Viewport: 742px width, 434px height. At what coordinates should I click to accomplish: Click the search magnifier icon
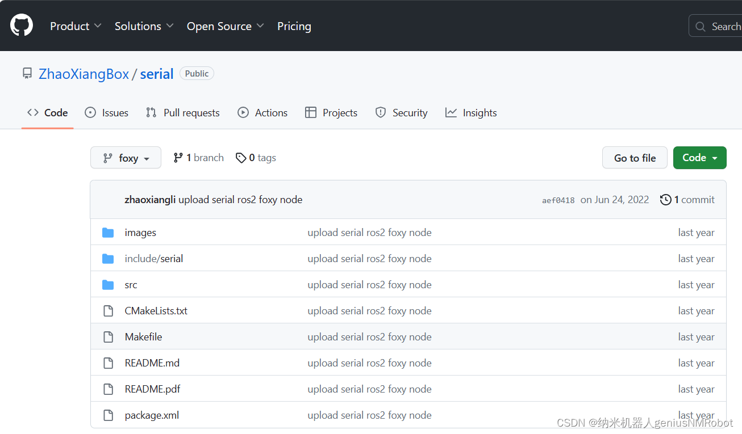tap(701, 26)
